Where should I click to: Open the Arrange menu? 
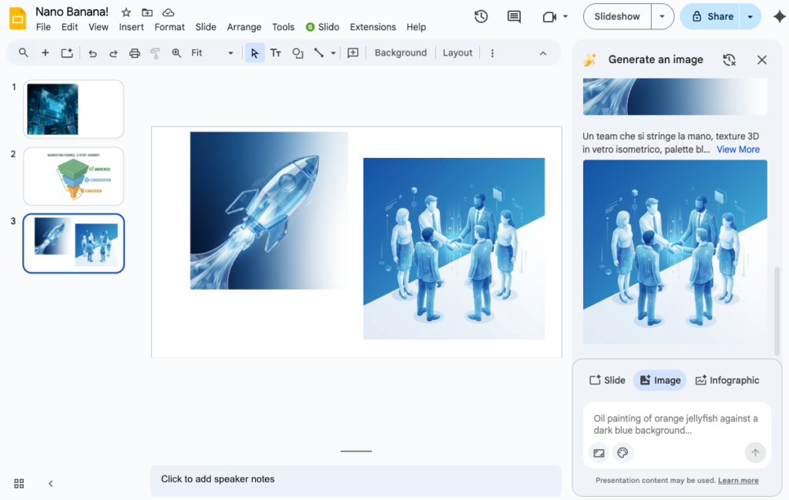(x=244, y=27)
